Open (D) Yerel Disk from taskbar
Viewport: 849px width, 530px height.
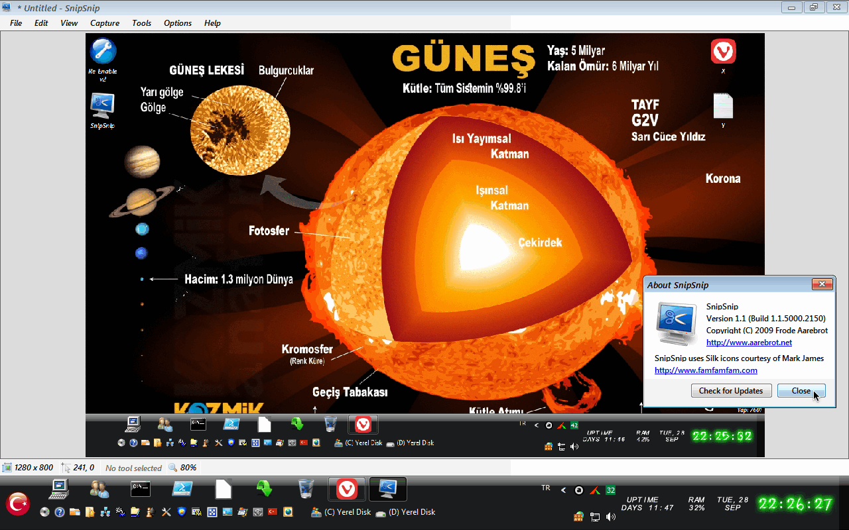(405, 512)
